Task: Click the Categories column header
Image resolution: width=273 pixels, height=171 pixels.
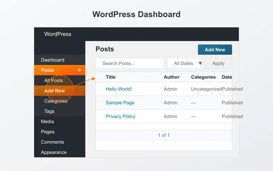Action: coord(203,77)
